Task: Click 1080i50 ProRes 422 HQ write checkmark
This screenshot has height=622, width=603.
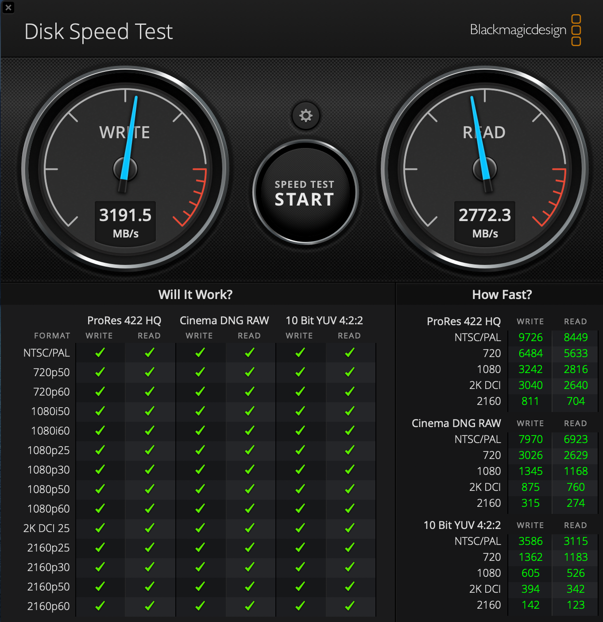Action: coord(100,411)
